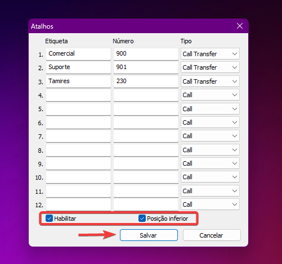Expand the Call type dropdown in row 12

pos(210,204)
